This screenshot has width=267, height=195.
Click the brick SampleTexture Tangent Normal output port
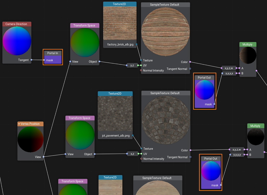[190, 69]
